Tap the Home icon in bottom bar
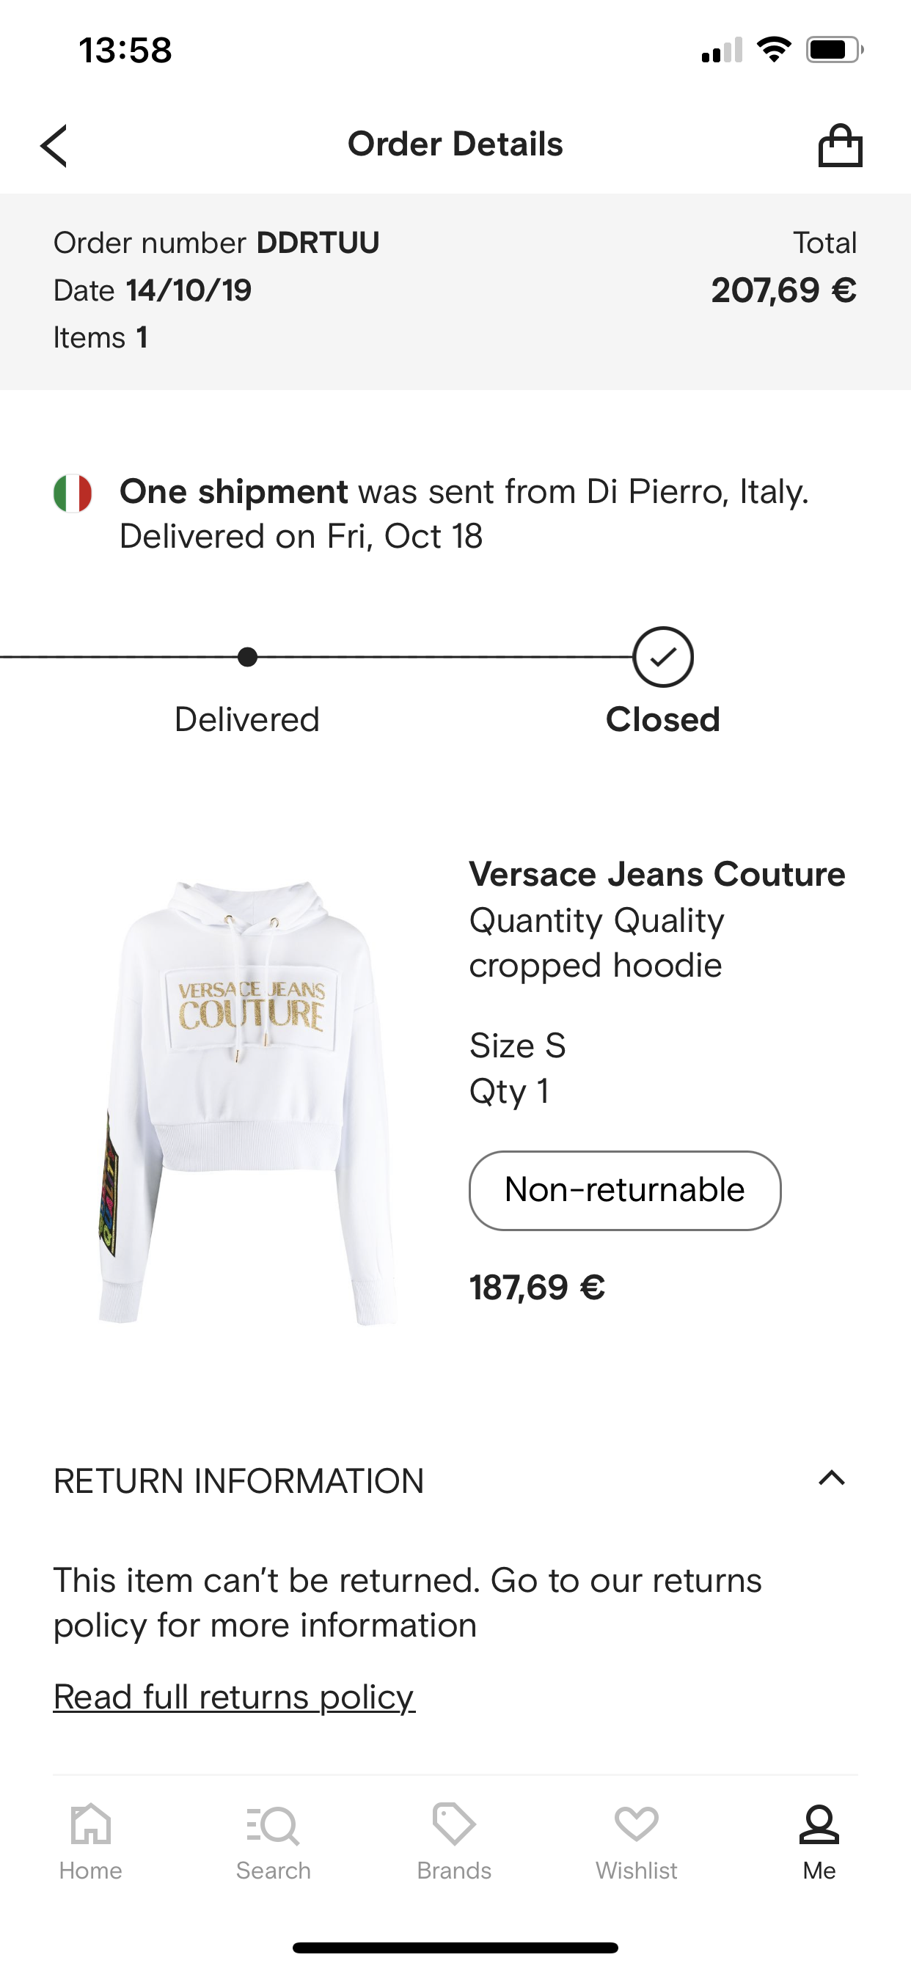 click(x=90, y=1825)
